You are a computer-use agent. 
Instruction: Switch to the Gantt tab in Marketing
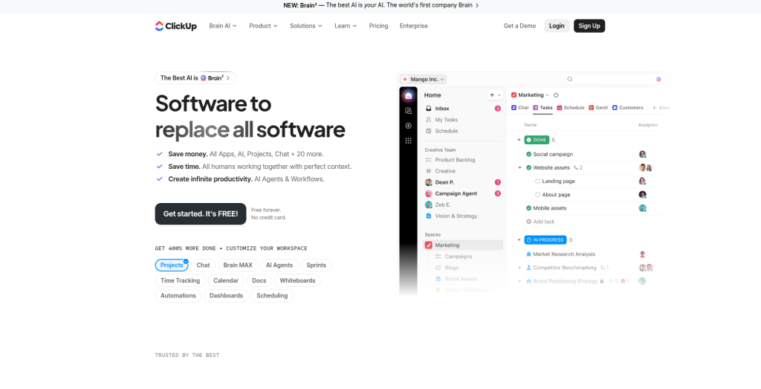[598, 108]
